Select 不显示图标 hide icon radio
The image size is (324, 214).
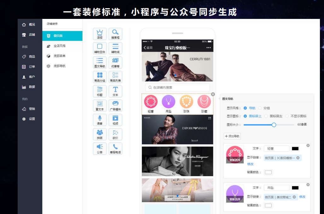click(x=287, y=116)
